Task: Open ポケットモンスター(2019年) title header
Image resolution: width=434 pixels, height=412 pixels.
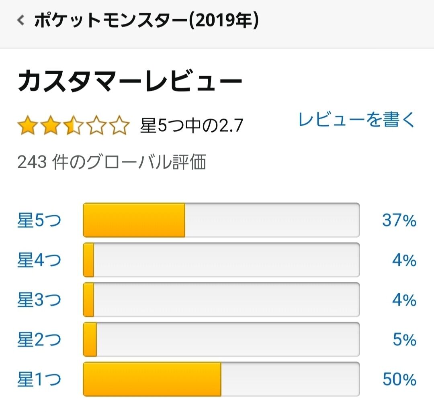Action: pyautogui.click(x=146, y=20)
